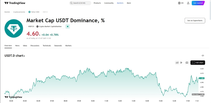The height and width of the screenshot is (103, 211).
Task: Click the large Tether USDT logo
Action: tap(14, 28)
